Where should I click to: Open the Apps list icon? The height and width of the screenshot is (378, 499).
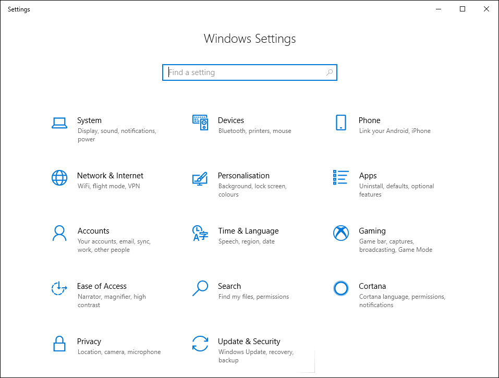point(341,178)
